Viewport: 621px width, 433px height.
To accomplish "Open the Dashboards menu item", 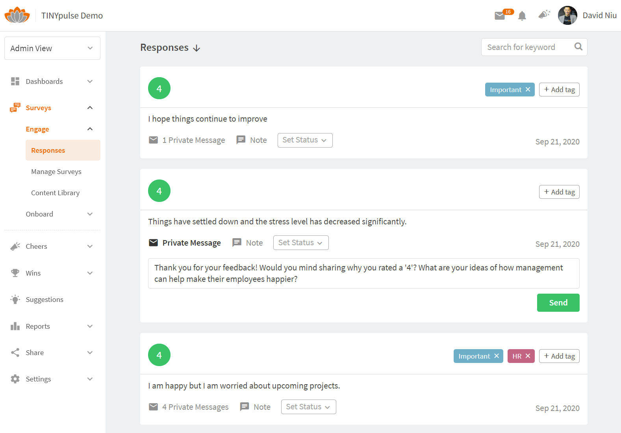I will (44, 81).
